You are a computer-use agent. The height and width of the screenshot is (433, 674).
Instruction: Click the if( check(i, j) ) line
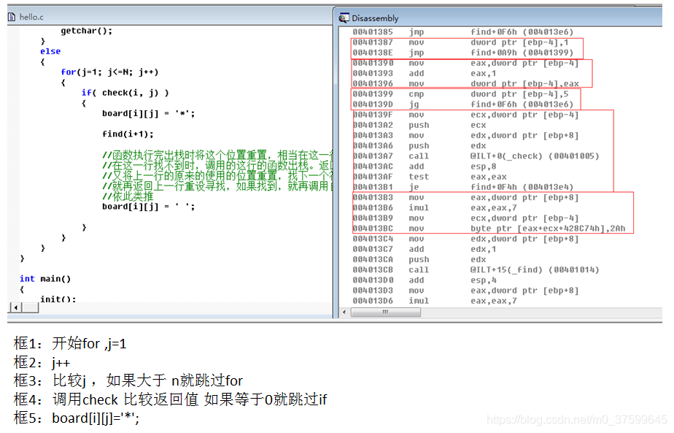point(125,93)
